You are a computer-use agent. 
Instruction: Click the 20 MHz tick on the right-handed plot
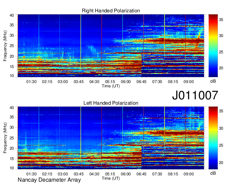click(x=12, y=56)
